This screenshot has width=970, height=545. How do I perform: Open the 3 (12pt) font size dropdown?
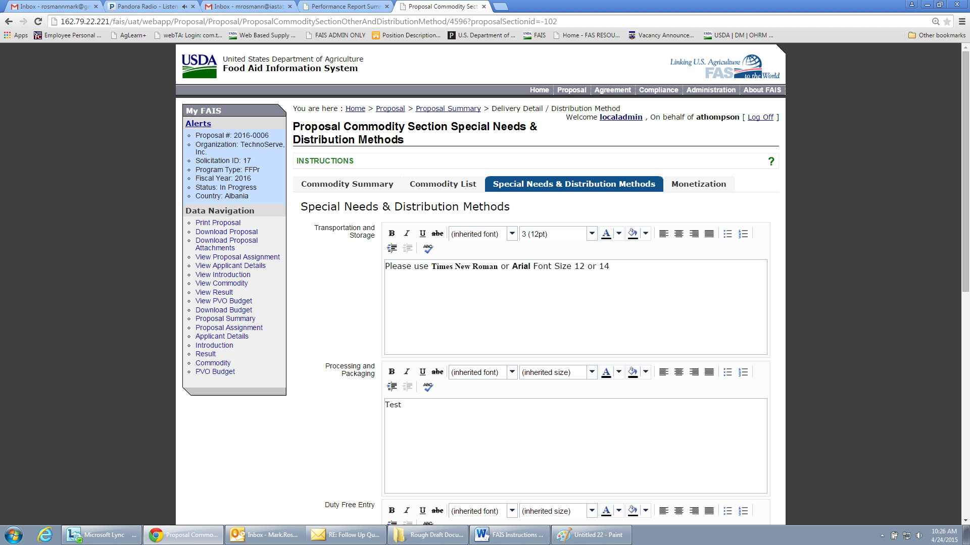pyautogui.click(x=592, y=234)
